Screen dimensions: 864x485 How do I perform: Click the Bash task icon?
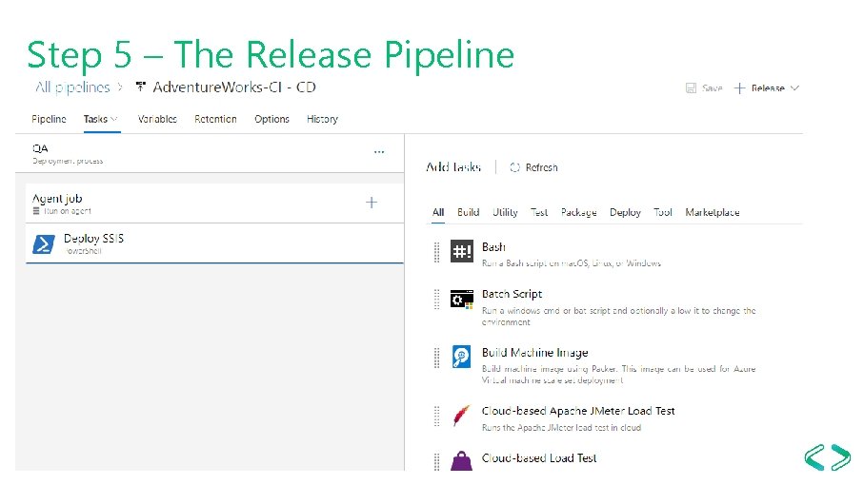pos(462,251)
